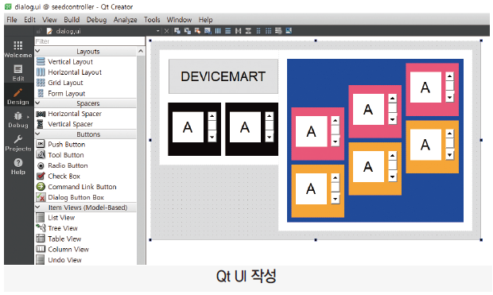This screenshot has height=295, width=493.
Task: Apply Lay Out Vertically toolbar icon
Action: [x=228, y=30]
